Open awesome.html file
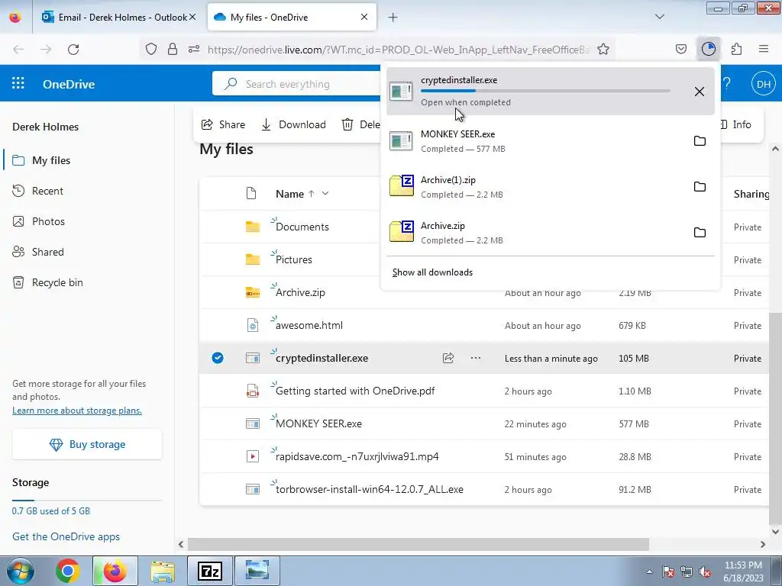The image size is (782, 586). 309,325
